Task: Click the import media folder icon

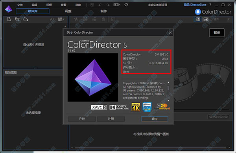Action: (x=17, y=19)
